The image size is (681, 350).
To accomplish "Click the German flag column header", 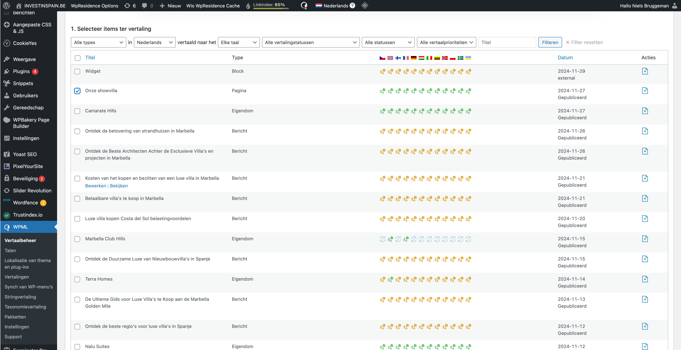I will pyautogui.click(x=414, y=58).
